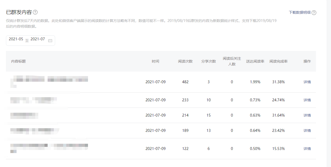Click delivery read rate 1.99% cell
The image size is (331, 167).
(x=255, y=82)
